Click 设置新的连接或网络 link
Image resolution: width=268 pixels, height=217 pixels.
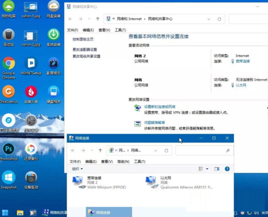[x=160, y=107]
